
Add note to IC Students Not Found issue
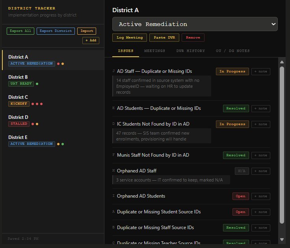[x=260, y=124]
